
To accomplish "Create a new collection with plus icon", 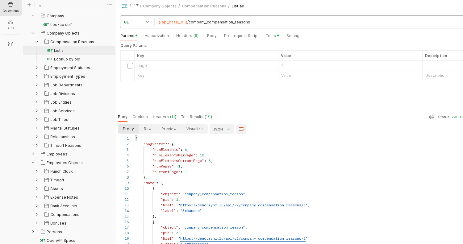I will tap(29, 5).
